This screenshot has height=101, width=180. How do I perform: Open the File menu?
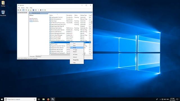(x=19, y=8)
